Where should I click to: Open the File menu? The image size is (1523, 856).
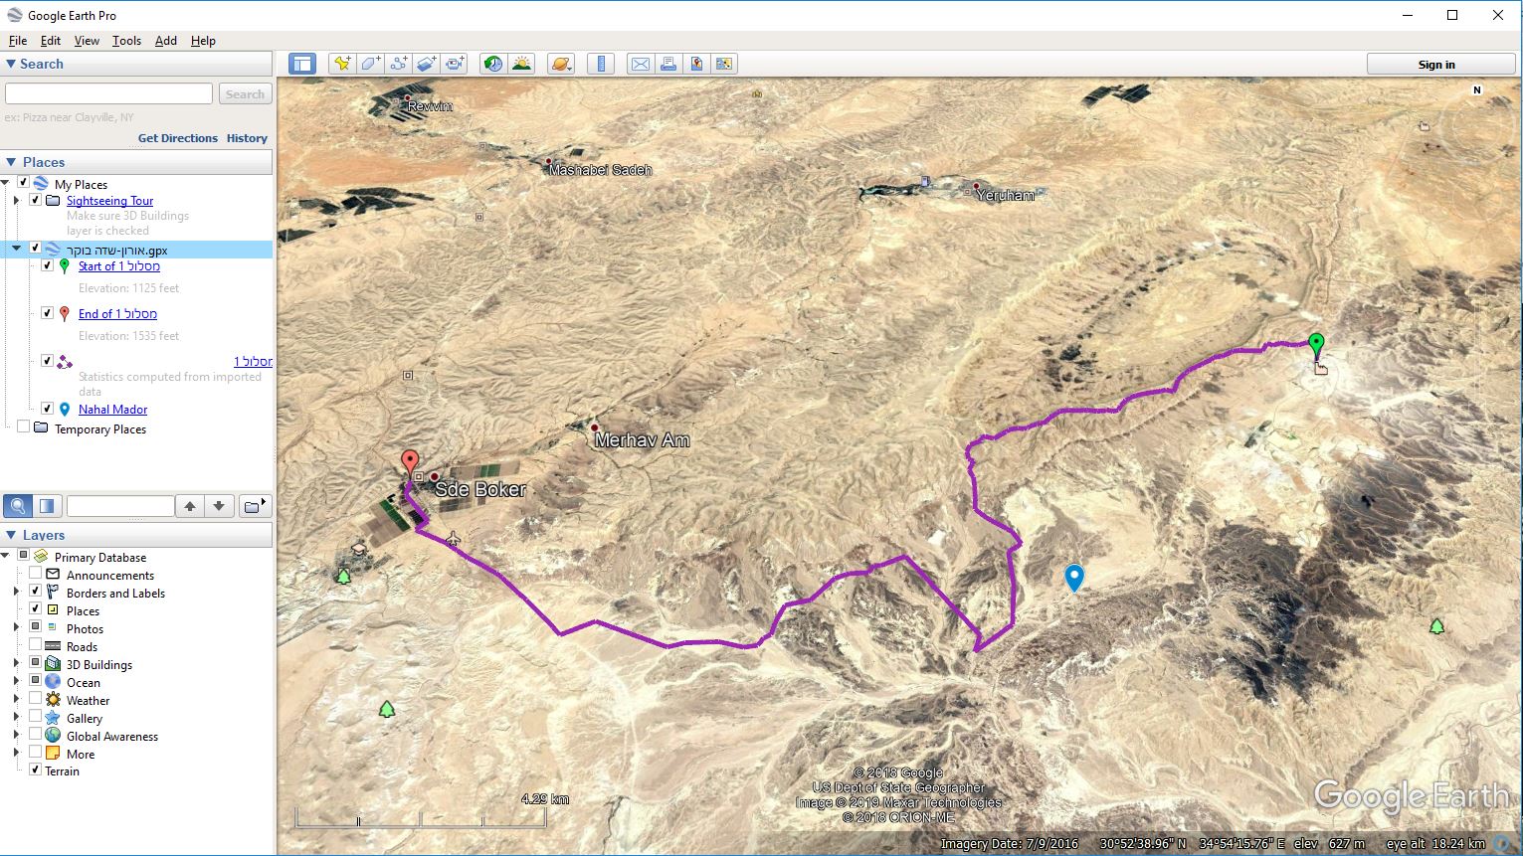tap(17, 41)
